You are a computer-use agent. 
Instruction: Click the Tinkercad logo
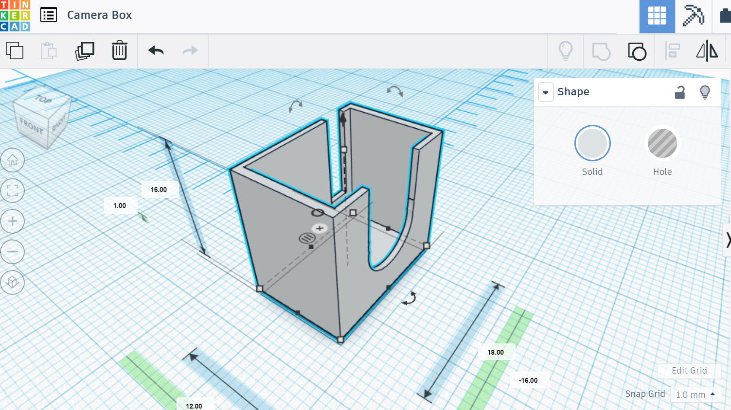15,16
